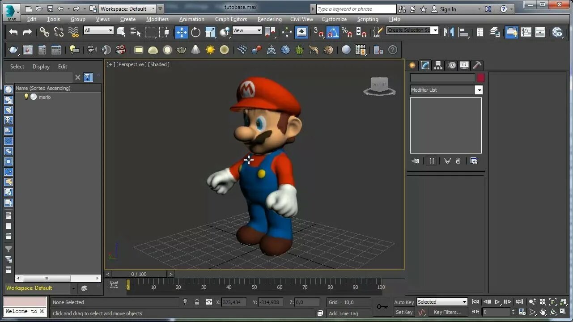Select the Select and Link tool

[44, 32]
